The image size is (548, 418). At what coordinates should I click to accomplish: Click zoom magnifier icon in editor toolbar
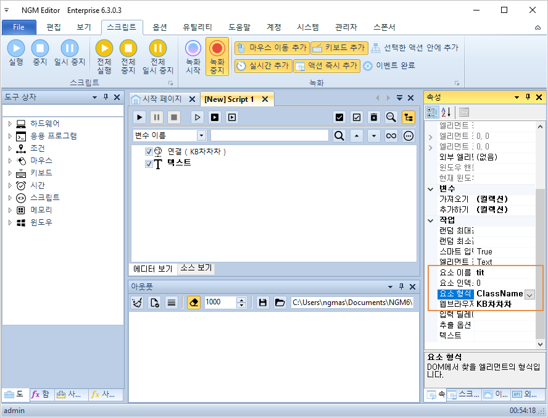coord(391,117)
